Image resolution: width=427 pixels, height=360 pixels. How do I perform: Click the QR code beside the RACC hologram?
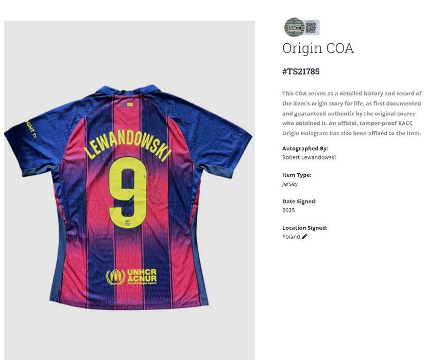[311, 27]
